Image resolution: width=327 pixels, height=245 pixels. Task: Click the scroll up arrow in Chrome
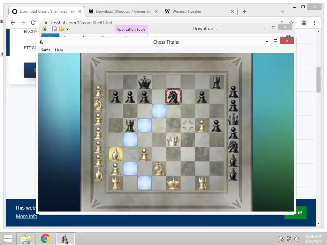click(318, 32)
